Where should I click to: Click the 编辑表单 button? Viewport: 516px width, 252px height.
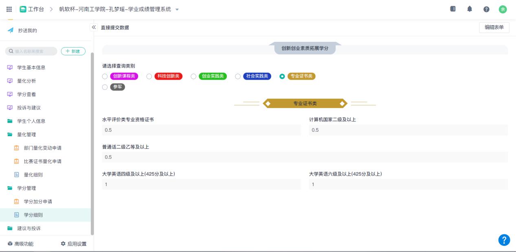click(494, 27)
